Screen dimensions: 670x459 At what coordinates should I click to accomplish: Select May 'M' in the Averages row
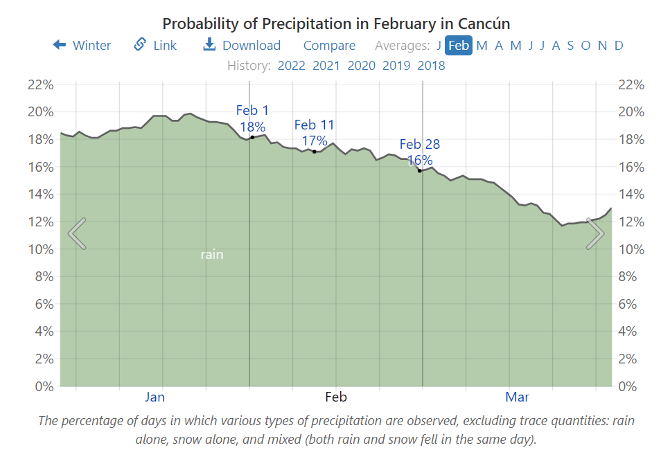coord(516,45)
